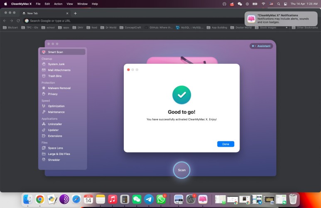This screenshot has height=208, width=321.
Task: Reload the page in the browser
Action: click(18, 21)
